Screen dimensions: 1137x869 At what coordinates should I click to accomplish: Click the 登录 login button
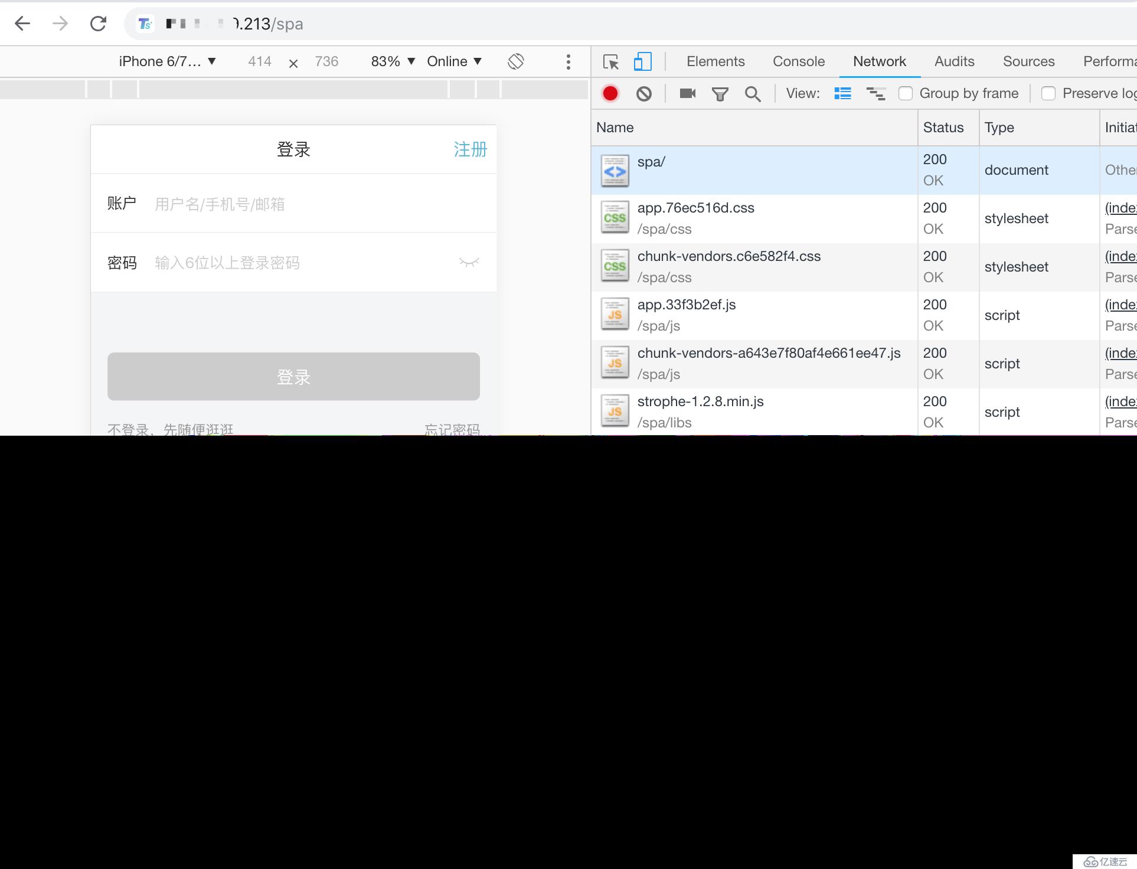(294, 377)
